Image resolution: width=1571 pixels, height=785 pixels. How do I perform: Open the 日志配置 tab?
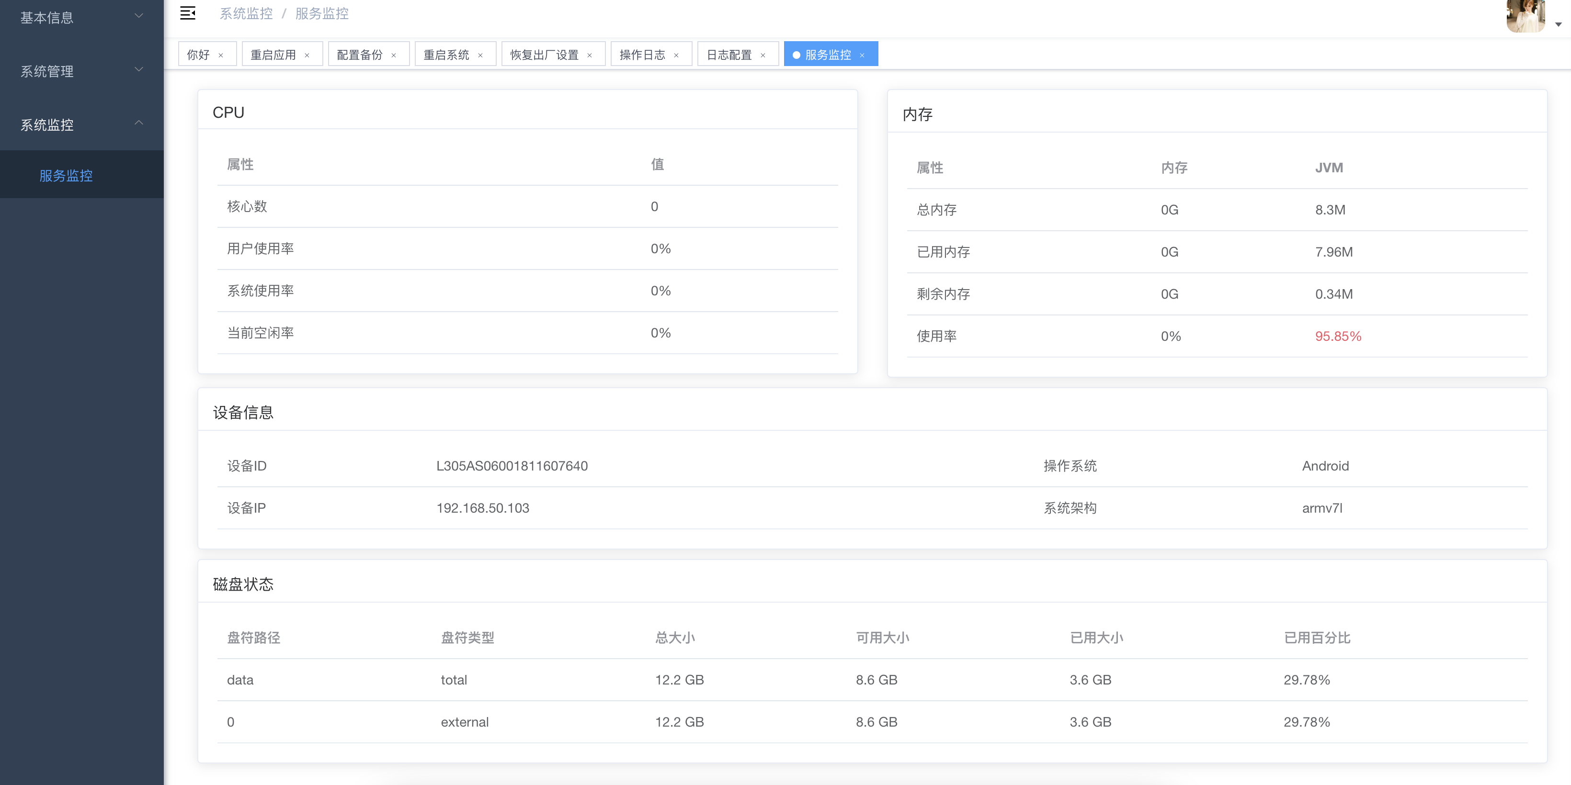click(729, 55)
